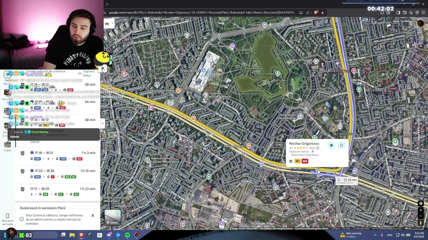The image size is (428, 240).
Task: Select the Reina Events venue pin
Action: [221, 224]
